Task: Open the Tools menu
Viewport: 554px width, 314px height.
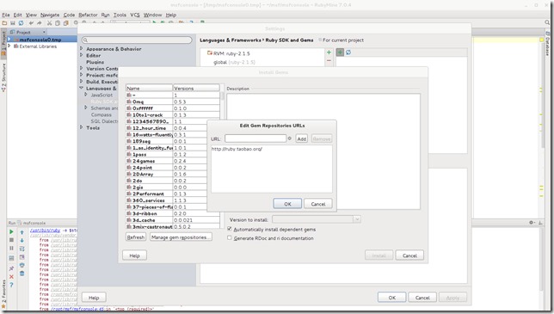Action: pyautogui.click(x=120, y=15)
